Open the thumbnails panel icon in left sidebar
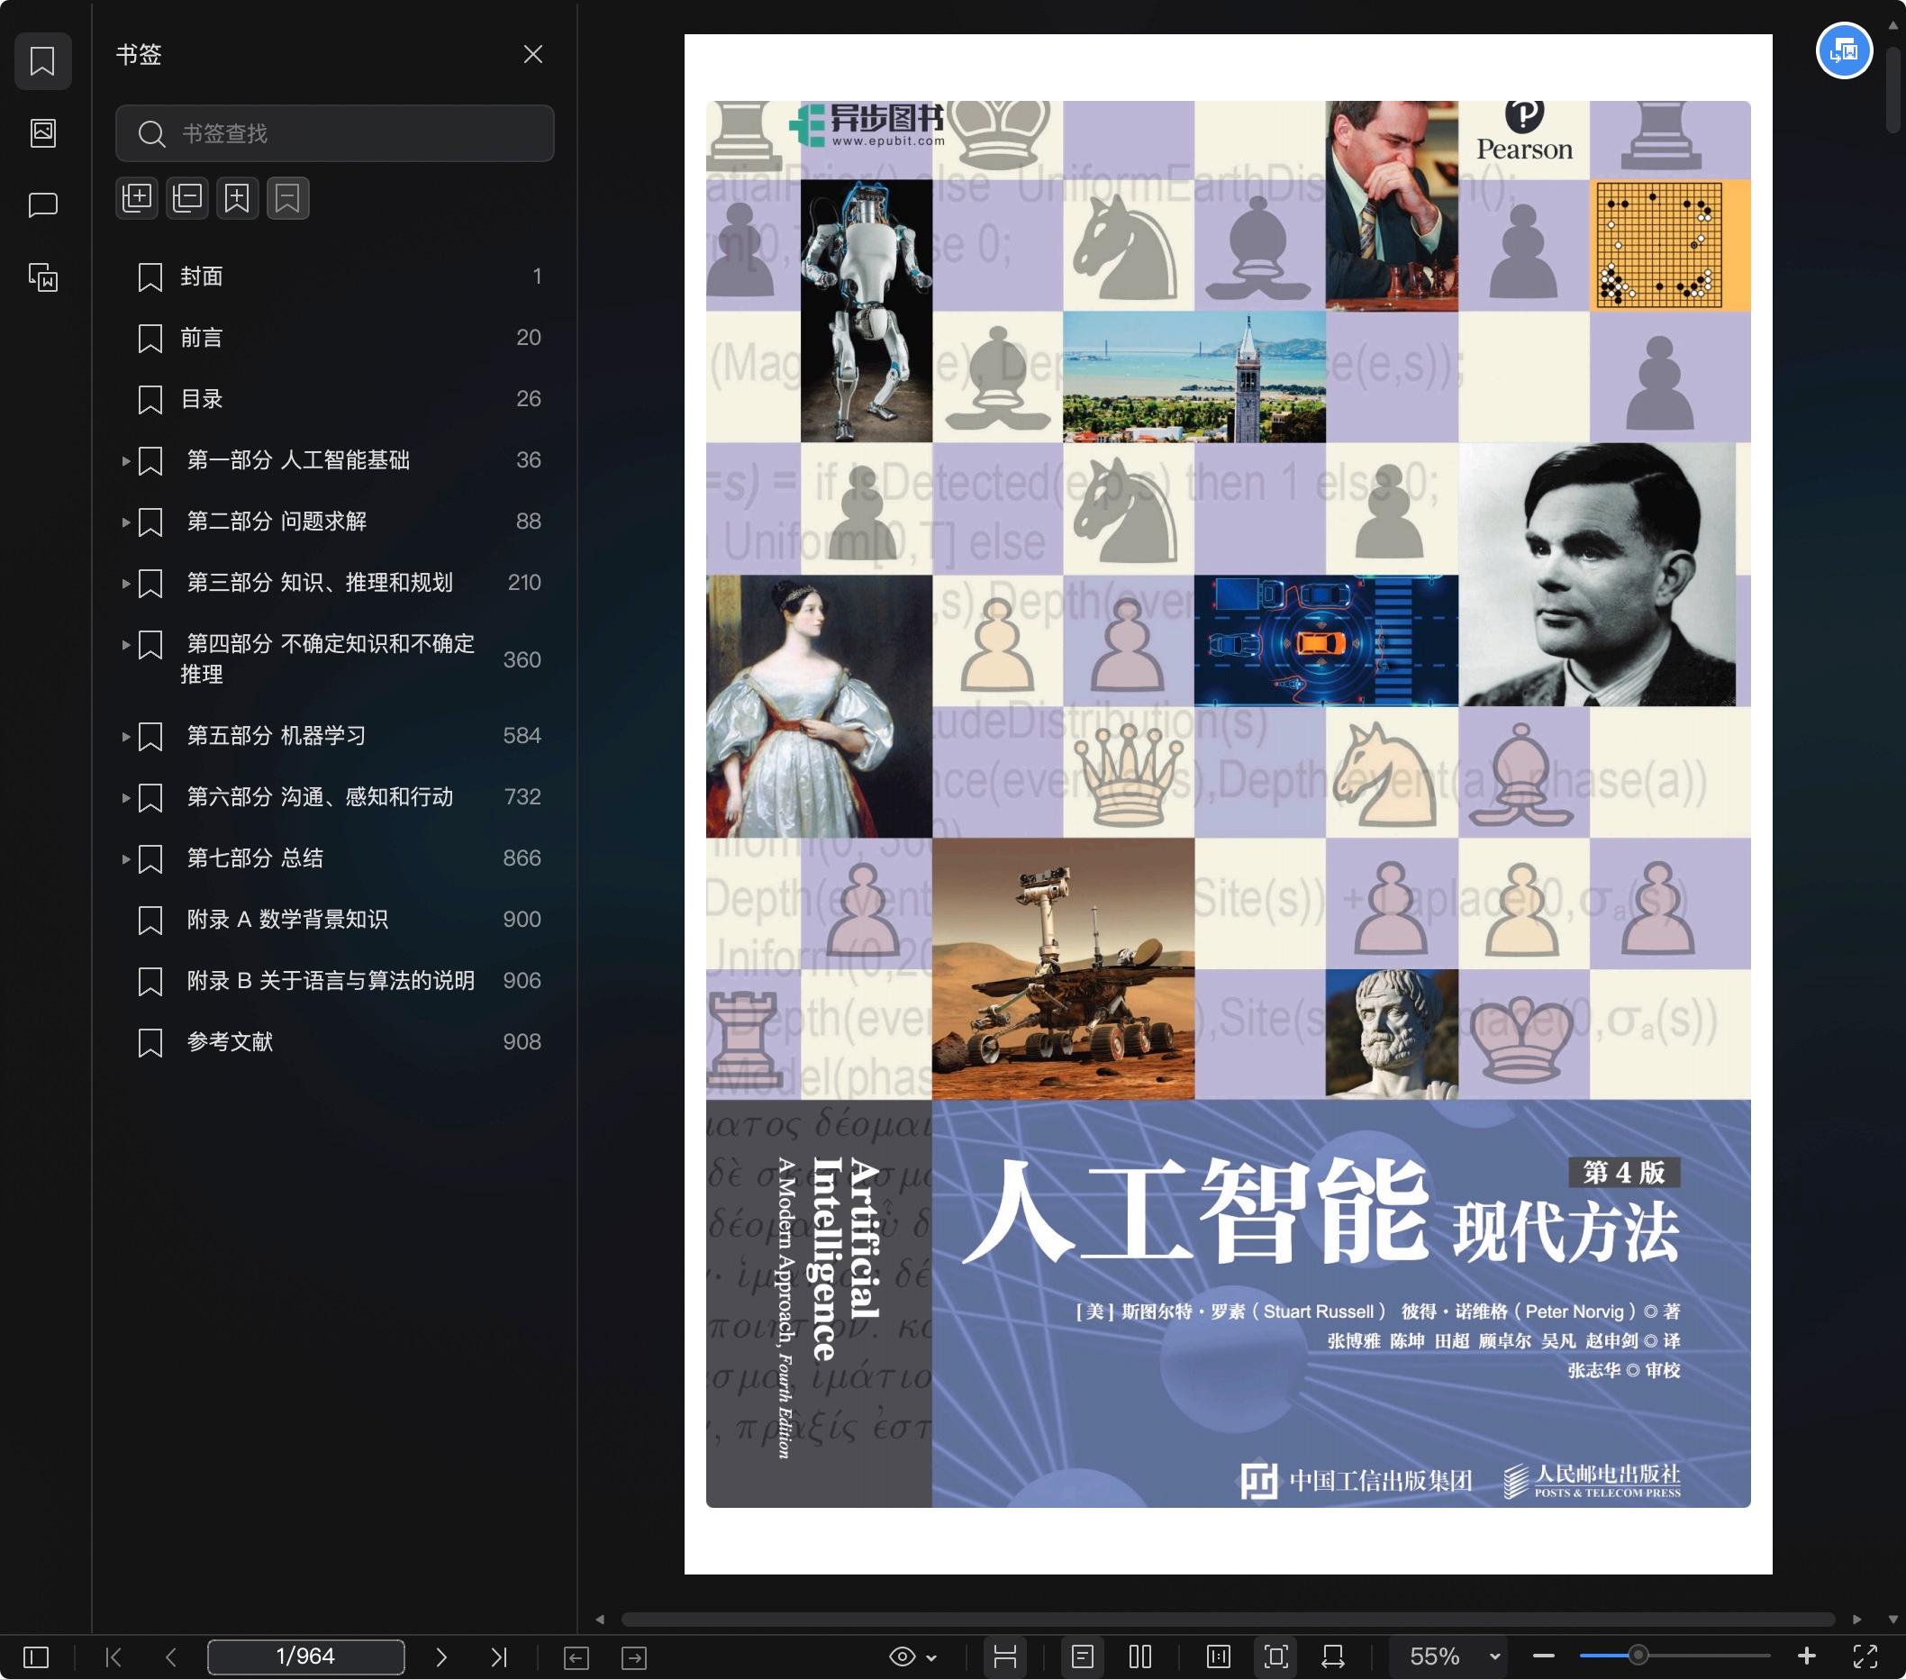1906x1679 pixels. 43,132
